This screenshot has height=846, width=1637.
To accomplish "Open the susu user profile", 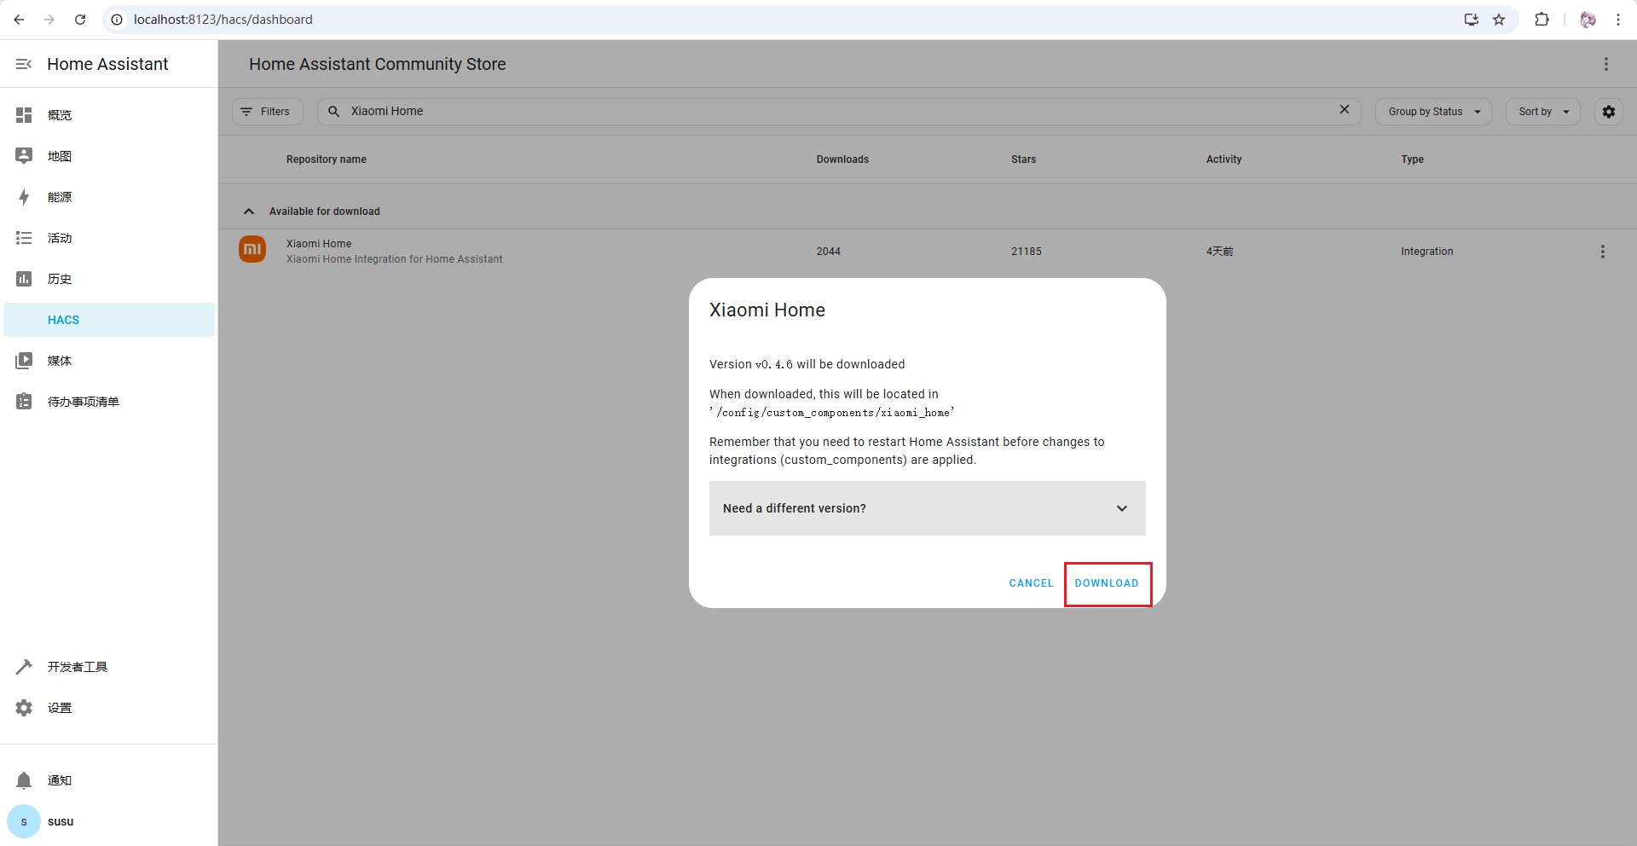I will [x=60, y=821].
